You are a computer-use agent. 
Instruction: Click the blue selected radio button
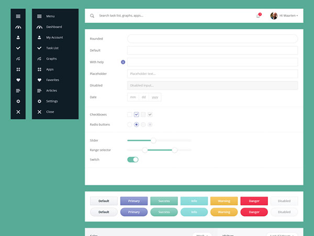pyautogui.click(x=137, y=124)
